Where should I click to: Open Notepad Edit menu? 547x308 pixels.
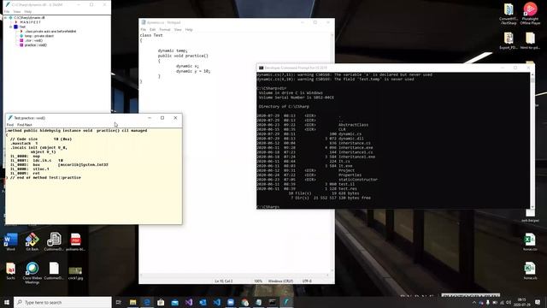coord(152,30)
